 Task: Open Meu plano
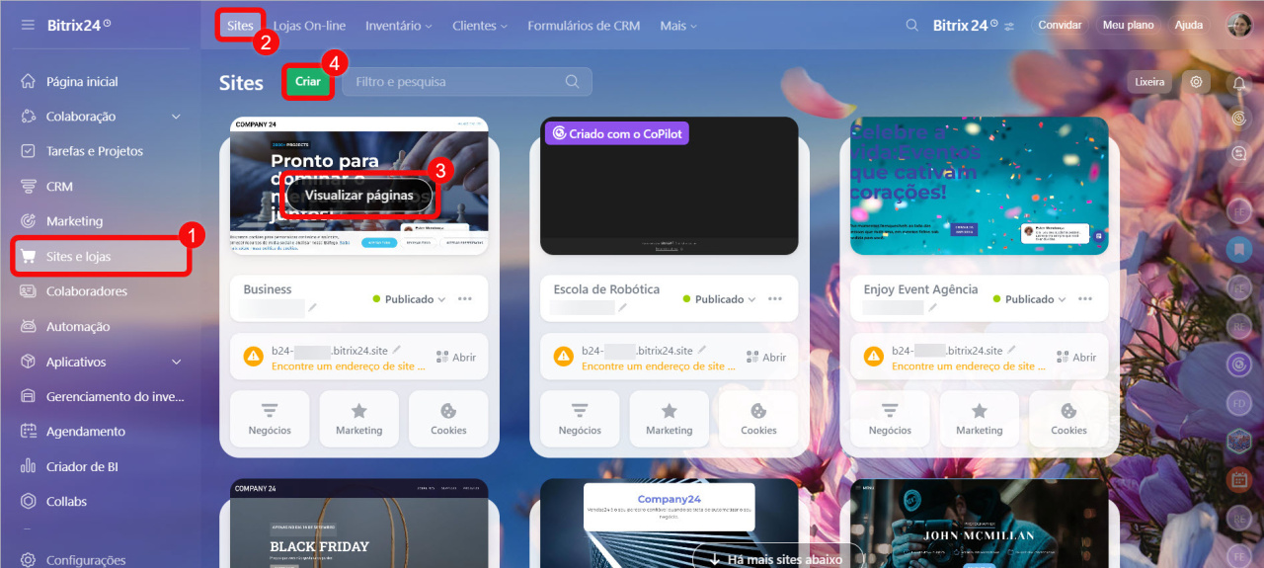point(1128,26)
